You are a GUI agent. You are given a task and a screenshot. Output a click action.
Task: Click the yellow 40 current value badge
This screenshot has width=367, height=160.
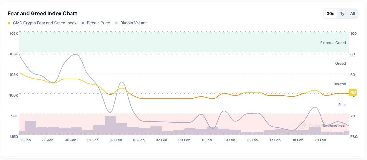(353, 93)
